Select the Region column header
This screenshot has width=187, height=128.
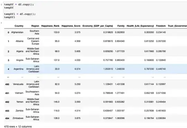(35, 26)
